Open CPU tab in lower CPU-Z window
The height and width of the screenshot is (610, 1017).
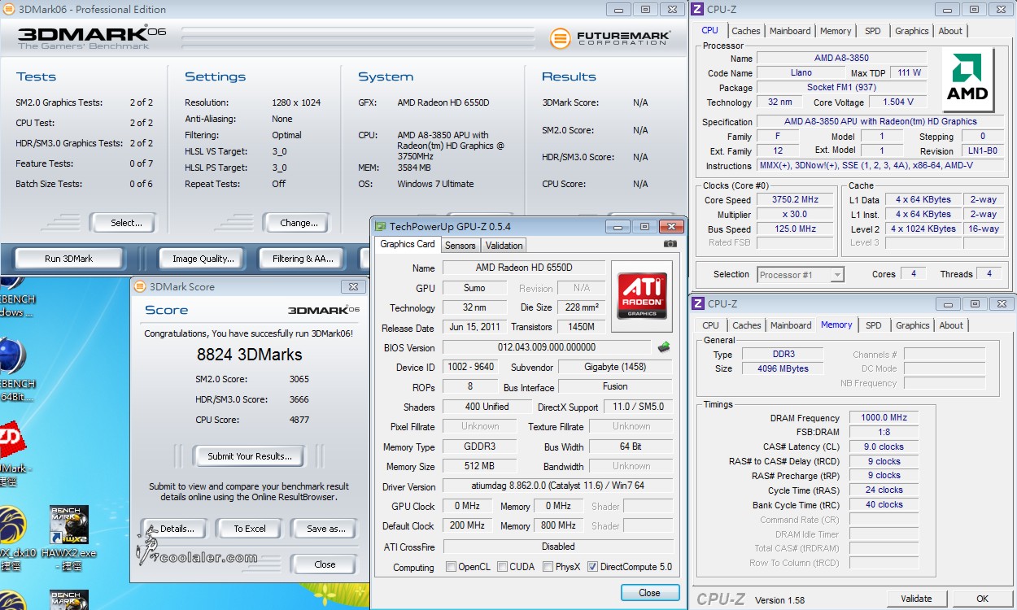pyautogui.click(x=710, y=325)
